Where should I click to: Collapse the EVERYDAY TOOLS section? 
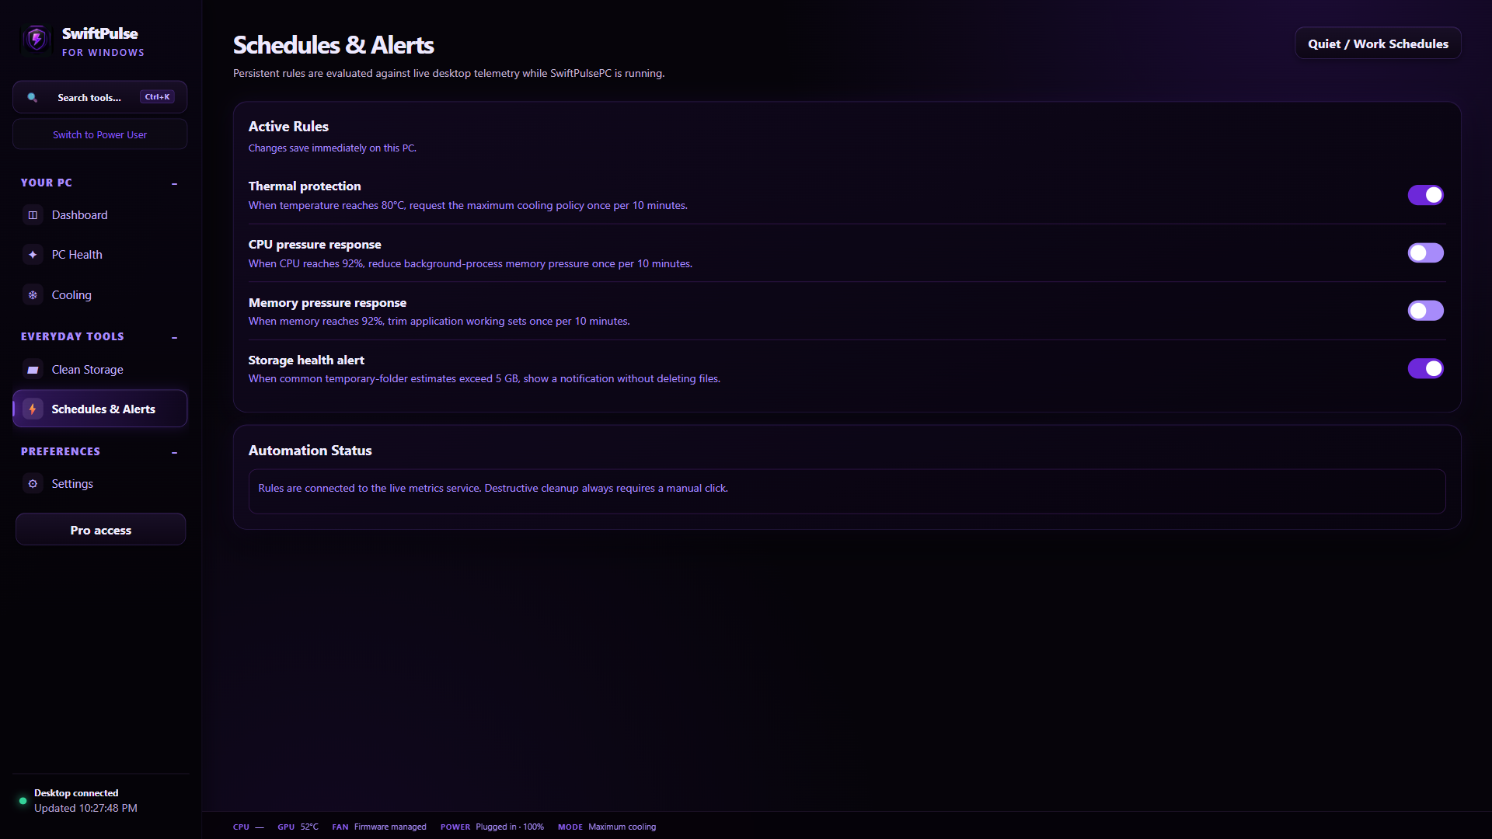pos(174,337)
